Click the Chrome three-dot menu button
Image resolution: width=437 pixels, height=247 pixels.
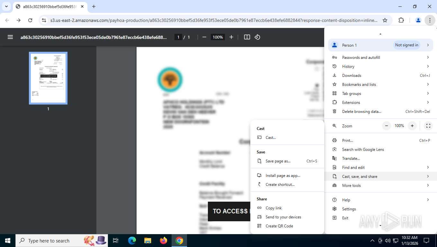[430, 20]
